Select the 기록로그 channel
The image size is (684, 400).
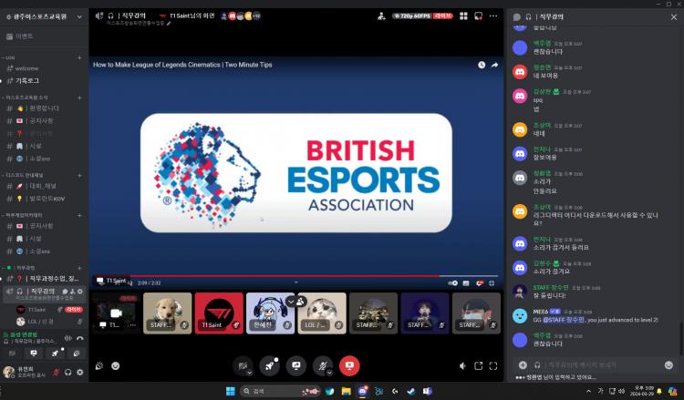pyautogui.click(x=29, y=80)
